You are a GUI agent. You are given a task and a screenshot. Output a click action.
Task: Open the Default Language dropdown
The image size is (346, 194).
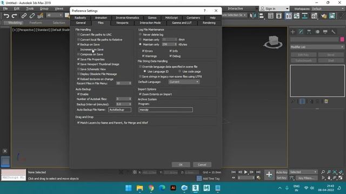[x=184, y=82]
